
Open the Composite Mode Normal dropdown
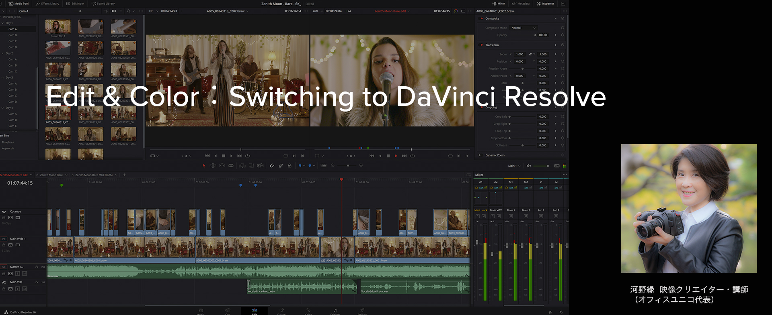(524, 28)
